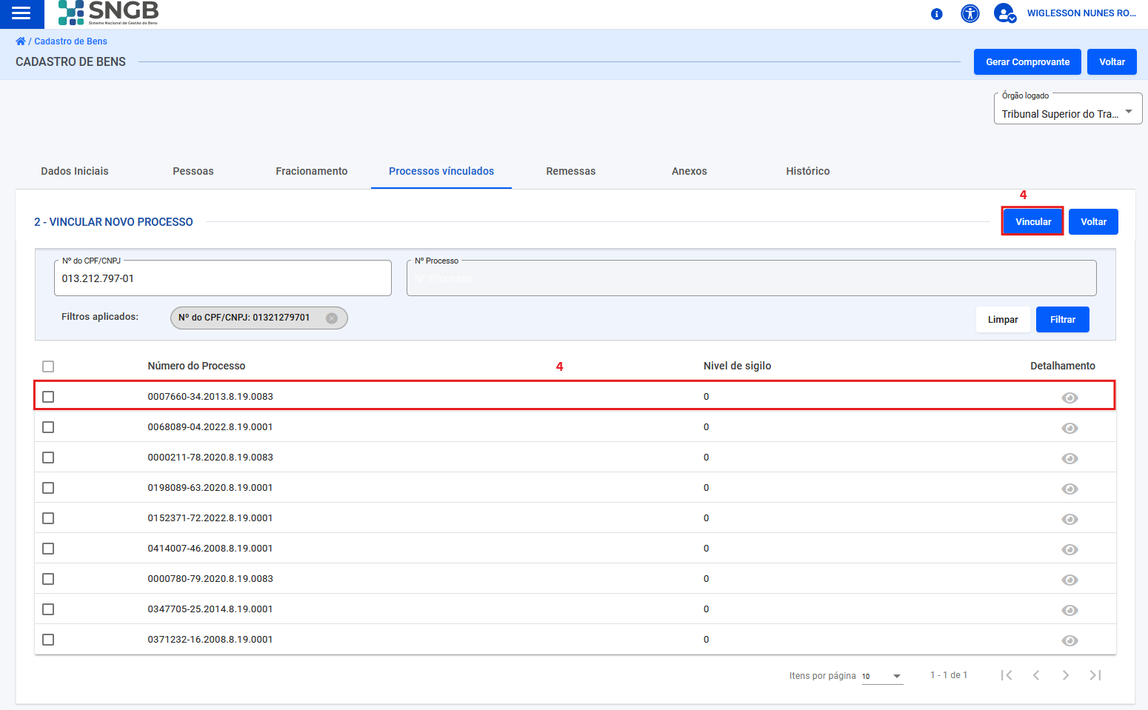The image size is (1148, 710).
Task: Apply filters with the Filtrar button
Action: 1063,320
